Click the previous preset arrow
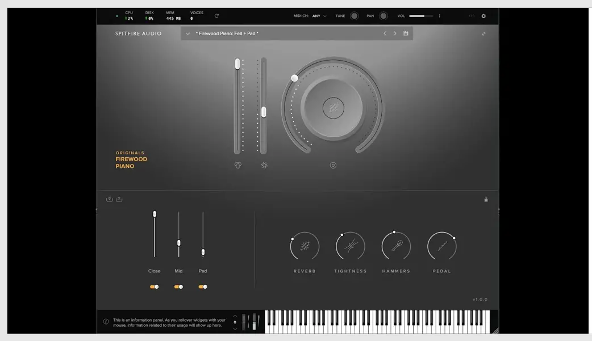The image size is (592, 341). 385,33
